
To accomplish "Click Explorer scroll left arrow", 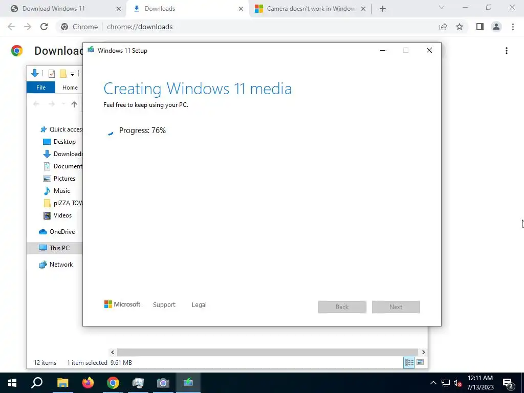I will (x=113, y=352).
